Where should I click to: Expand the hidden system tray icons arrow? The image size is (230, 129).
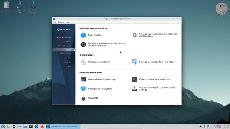click(x=211, y=126)
